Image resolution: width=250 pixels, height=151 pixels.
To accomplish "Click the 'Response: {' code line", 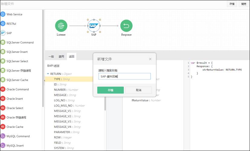I will coord(204,66).
